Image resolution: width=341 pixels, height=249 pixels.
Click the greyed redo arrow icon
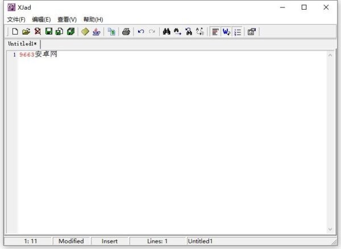[x=152, y=32]
